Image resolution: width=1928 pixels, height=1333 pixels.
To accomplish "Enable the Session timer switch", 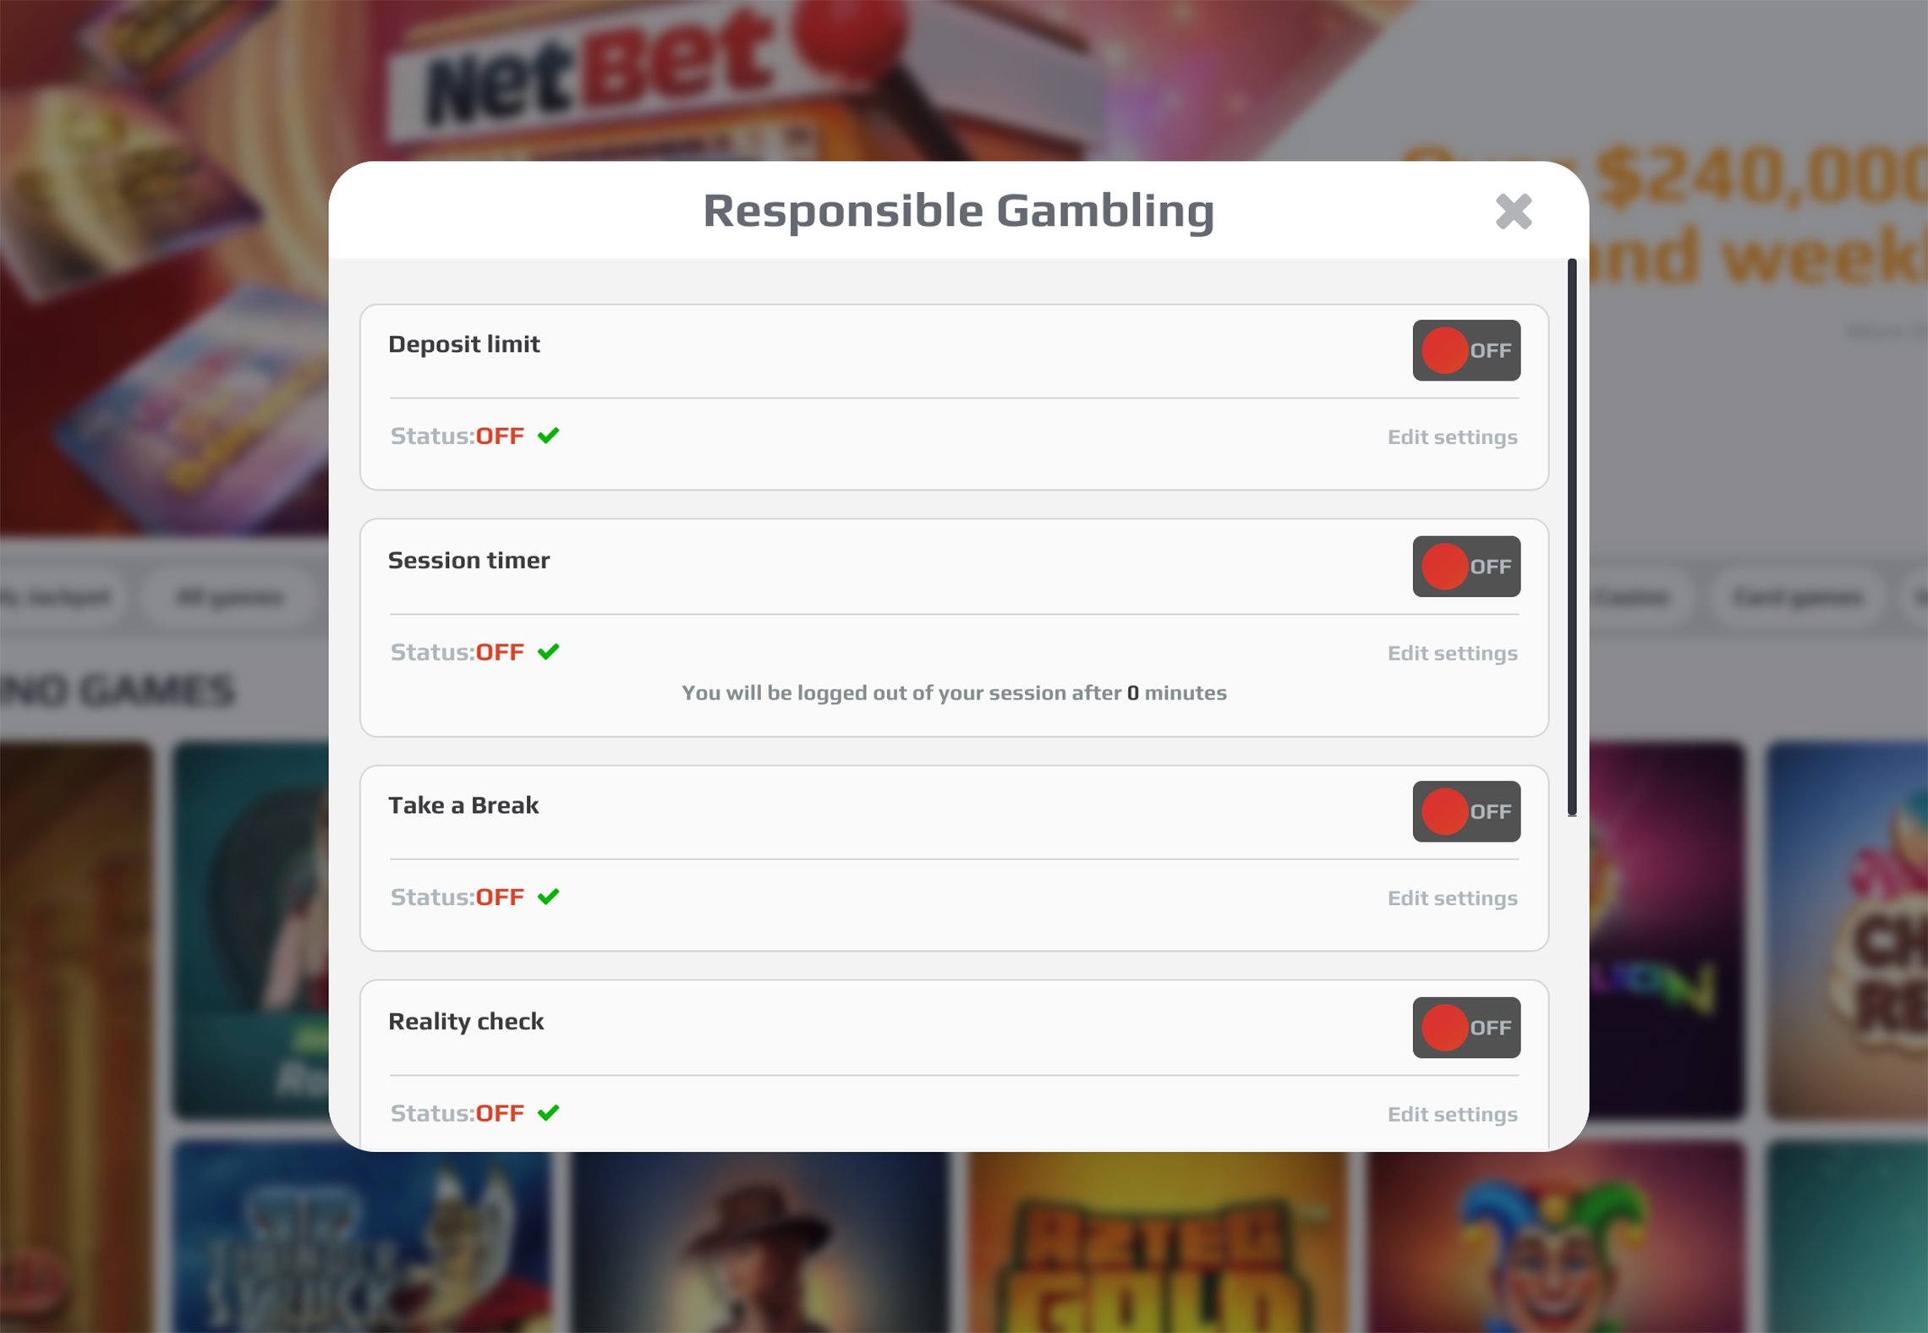I will [1466, 566].
